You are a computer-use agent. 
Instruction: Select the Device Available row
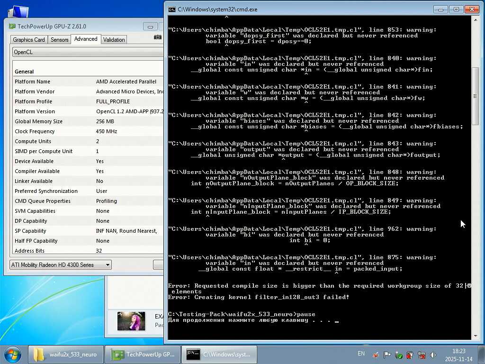pos(89,161)
